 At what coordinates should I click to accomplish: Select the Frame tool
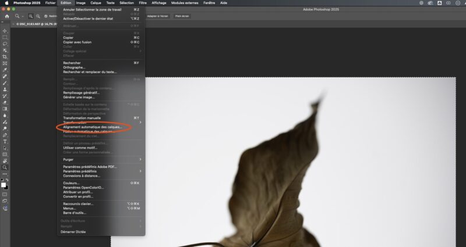(5, 63)
